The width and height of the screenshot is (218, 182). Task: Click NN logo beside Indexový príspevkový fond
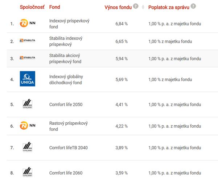click(27, 24)
